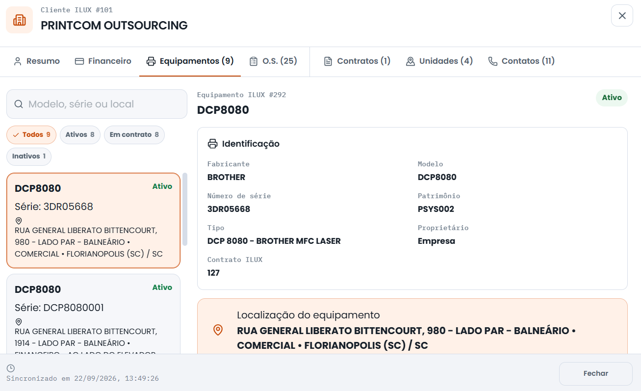Open the Resumo tab
This screenshot has height=391, width=641.
point(37,61)
